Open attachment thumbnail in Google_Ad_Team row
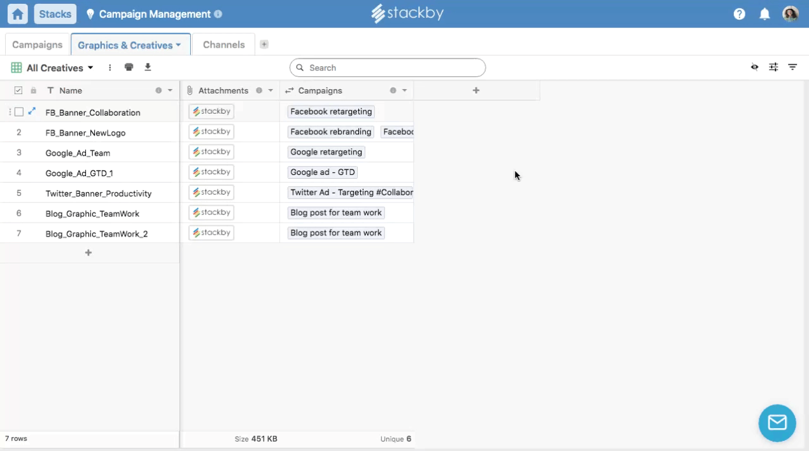The height and width of the screenshot is (451, 809). pyautogui.click(x=211, y=152)
